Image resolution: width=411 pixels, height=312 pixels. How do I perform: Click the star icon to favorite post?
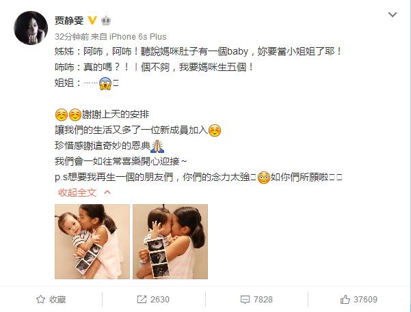point(40,300)
